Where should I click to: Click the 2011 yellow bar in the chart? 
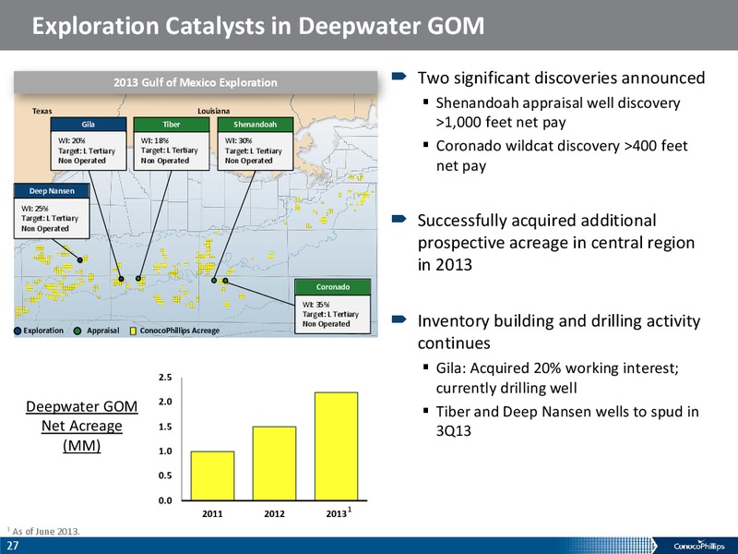212,476
